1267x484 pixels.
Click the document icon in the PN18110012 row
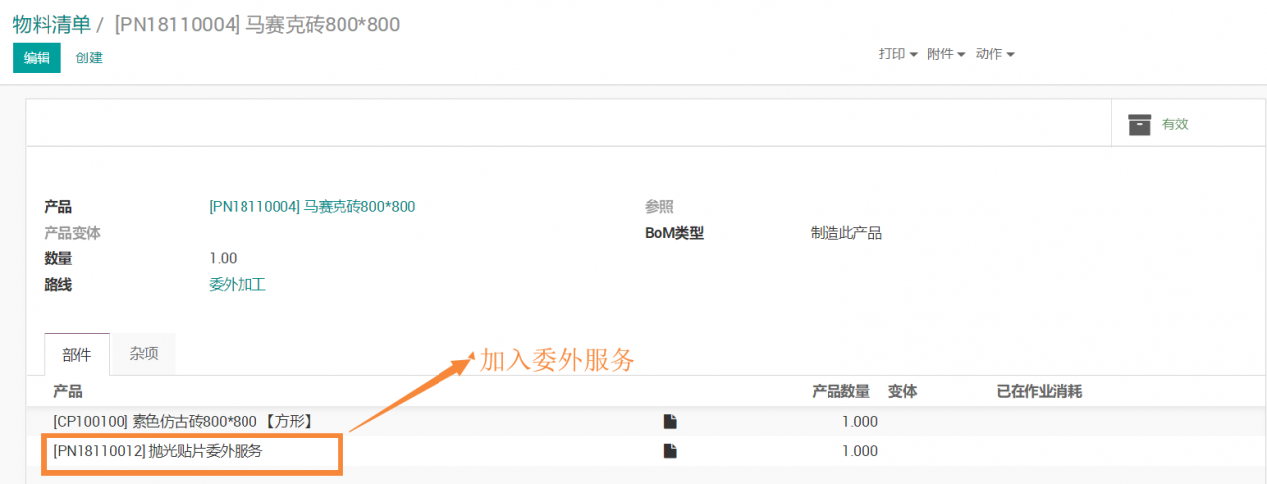[670, 451]
